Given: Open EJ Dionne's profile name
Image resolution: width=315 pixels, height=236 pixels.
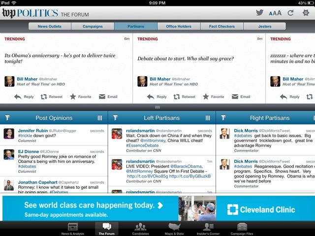Looking at the screenshot, I should (29, 151).
